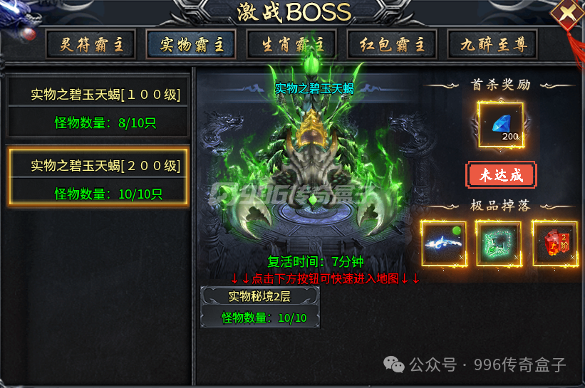Image resolution: width=585 pixels, height=388 pixels.
Task: Click the green jade ring drop icon
Action: coord(499,243)
